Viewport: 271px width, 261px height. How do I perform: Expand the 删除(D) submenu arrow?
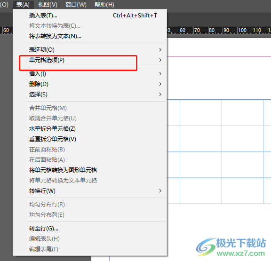click(160, 84)
